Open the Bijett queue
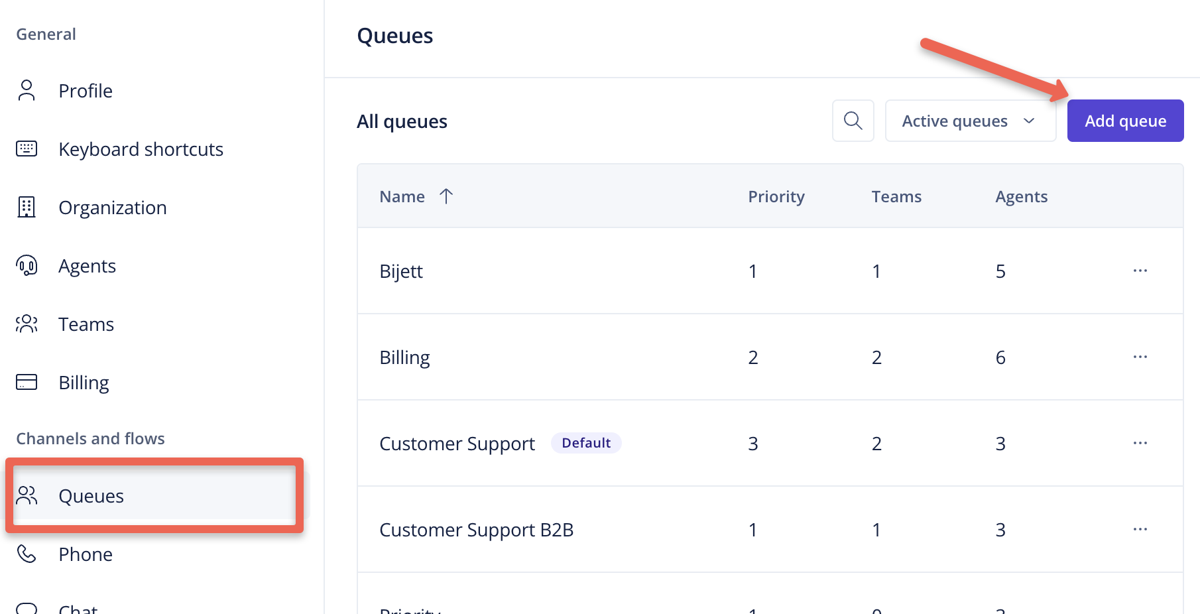1200x614 pixels. 401,271
